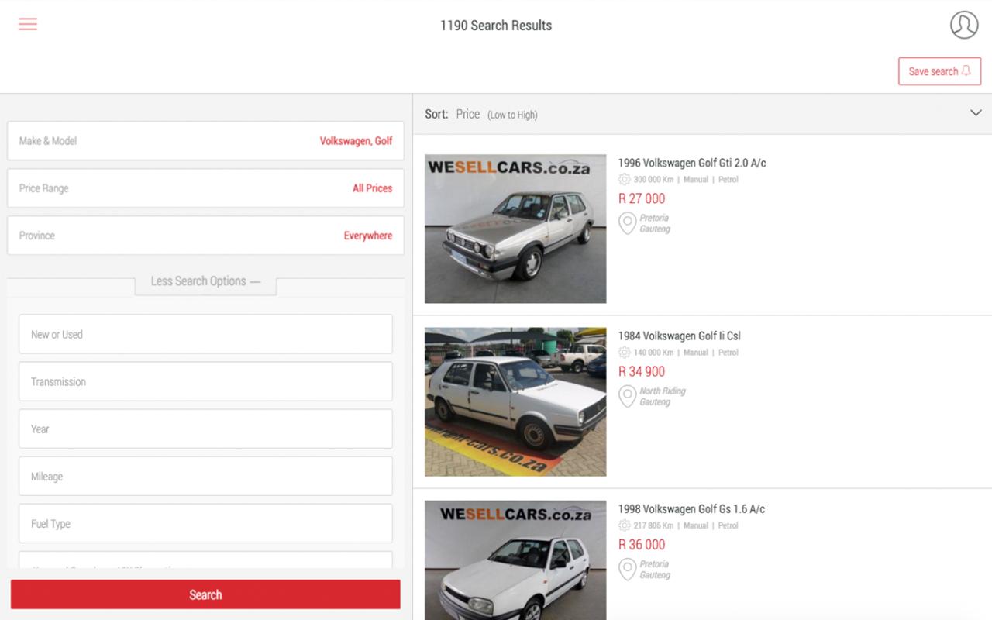Select Sort Price Low to High label

(481, 114)
